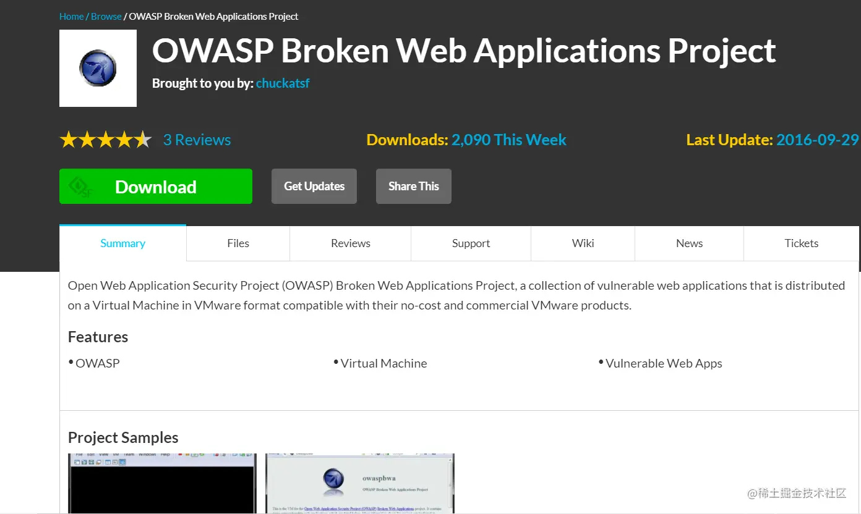The width and height of the screenshot is (861, 514).
Task: Switch to the Reviews tab
Action: point(351,243)
